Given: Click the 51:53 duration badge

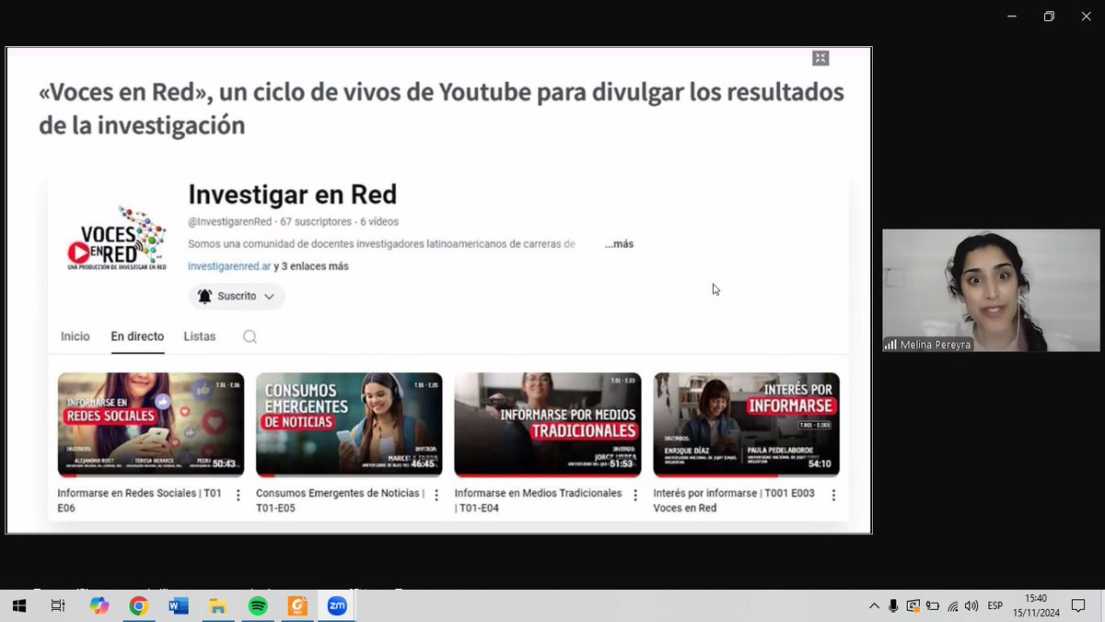Looking at the screenshot, I should tap(621, 464).
